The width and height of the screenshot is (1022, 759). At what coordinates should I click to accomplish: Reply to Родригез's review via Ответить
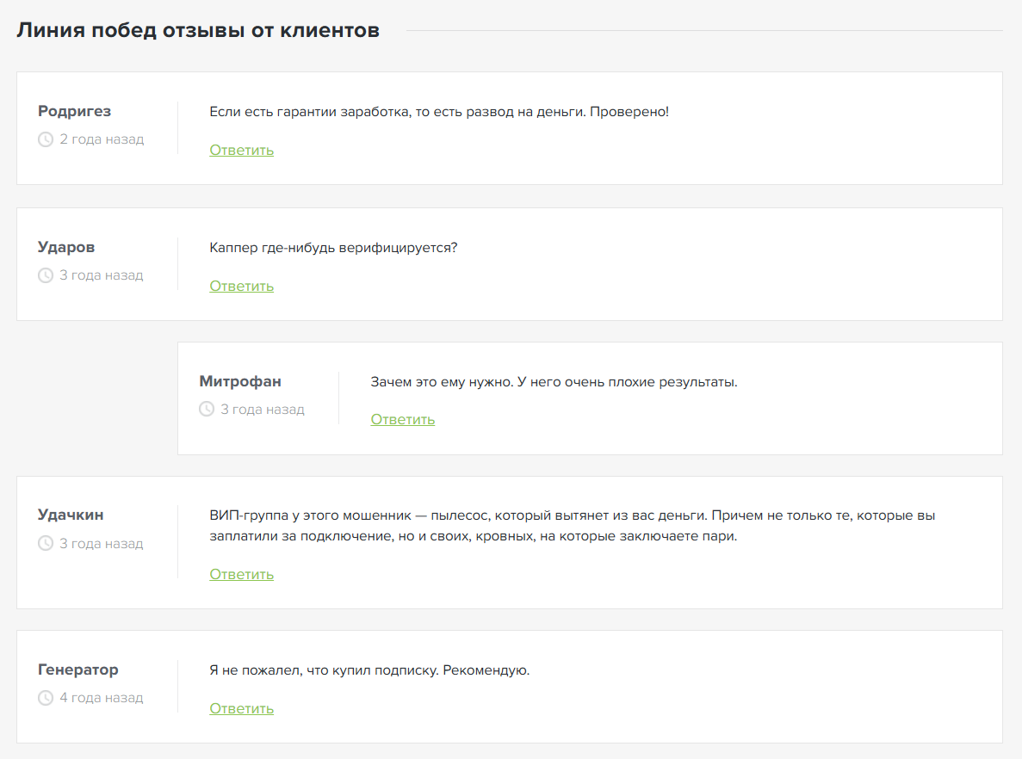coord(241,150)
